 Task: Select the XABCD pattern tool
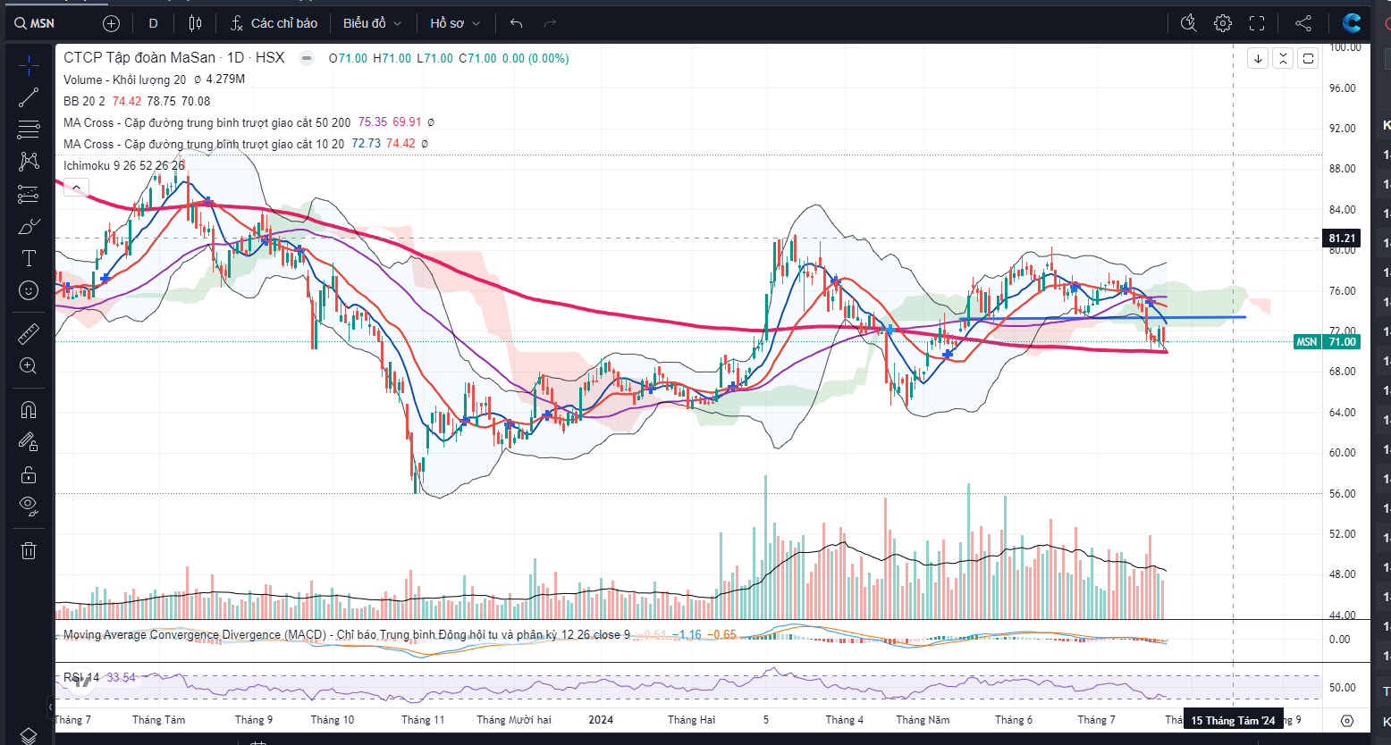pos(29,162)
